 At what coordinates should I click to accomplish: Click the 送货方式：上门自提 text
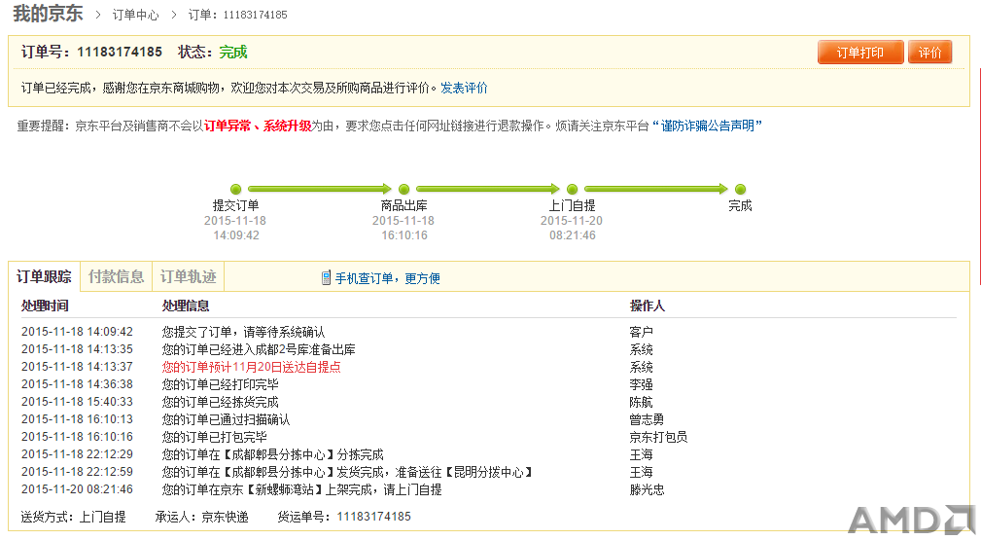pyautogui.click(x=73, y=517)
